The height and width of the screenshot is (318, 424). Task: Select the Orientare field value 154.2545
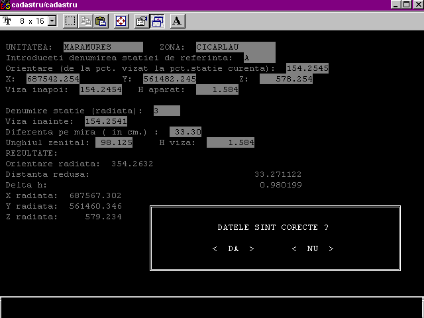[x=307, y=68]
